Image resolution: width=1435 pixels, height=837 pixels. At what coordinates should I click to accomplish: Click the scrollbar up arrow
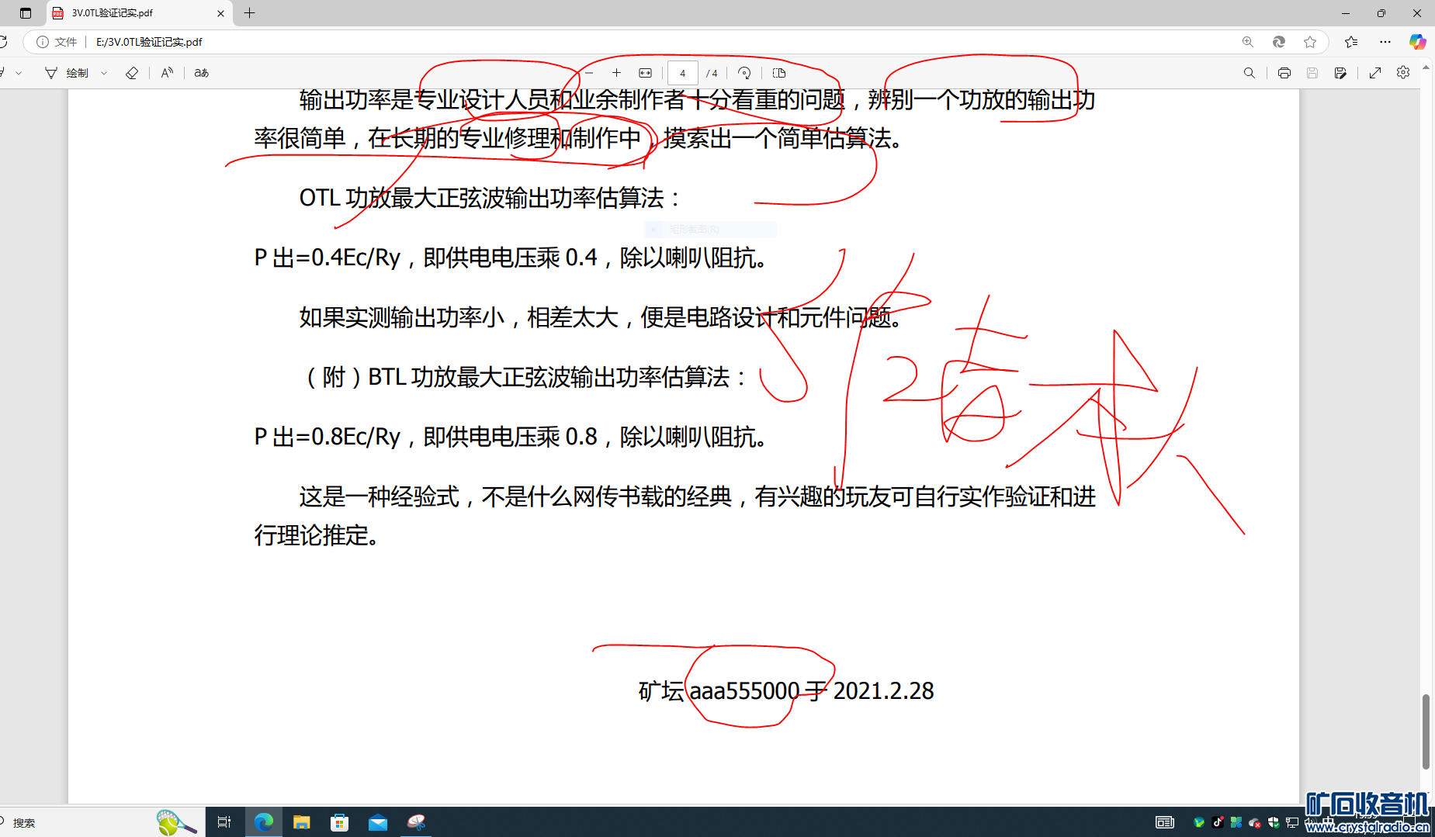coord(1426,68)
